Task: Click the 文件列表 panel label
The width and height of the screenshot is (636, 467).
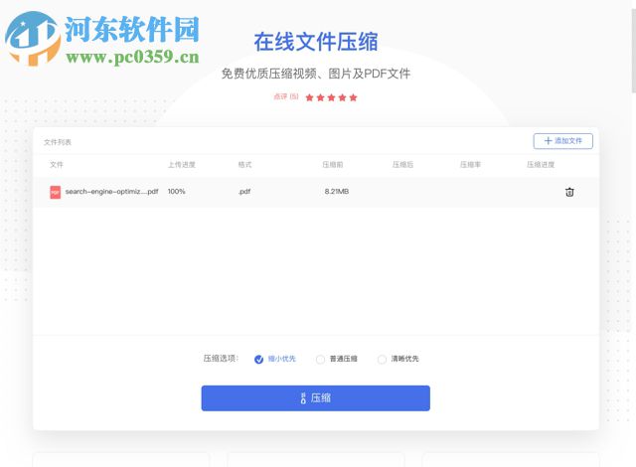Action: tap(58, 142)
